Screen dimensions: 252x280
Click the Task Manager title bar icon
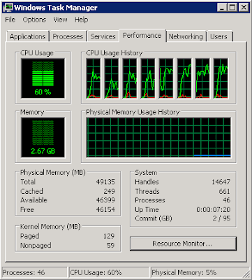(8, 8)
